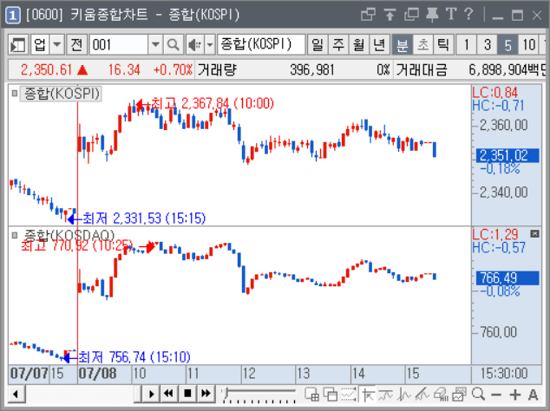Switch to the 일 daily chart
The height and width of the screenshot is (411, 550).
(318, 44)
